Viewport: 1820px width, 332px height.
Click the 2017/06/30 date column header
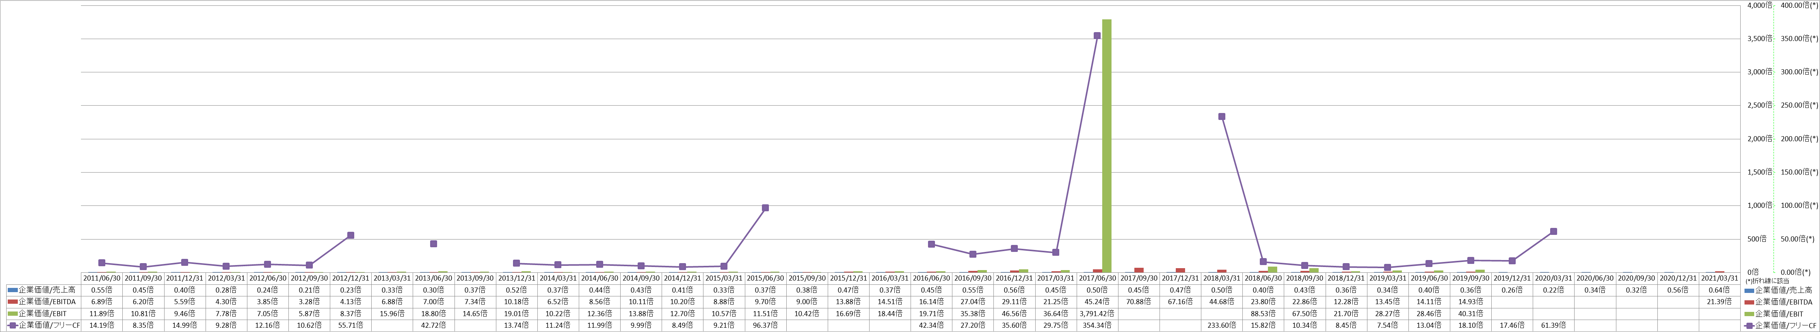(x=1097, y=278)
